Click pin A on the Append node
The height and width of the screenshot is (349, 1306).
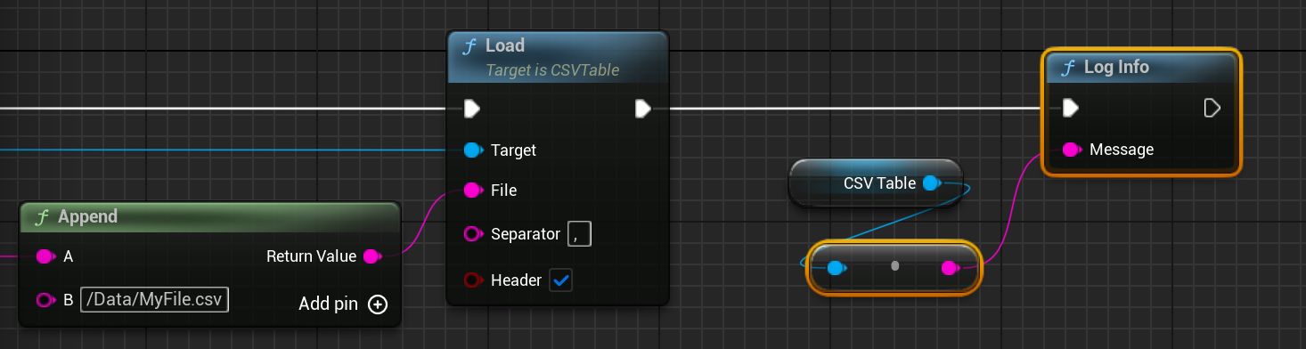point(45,256)
